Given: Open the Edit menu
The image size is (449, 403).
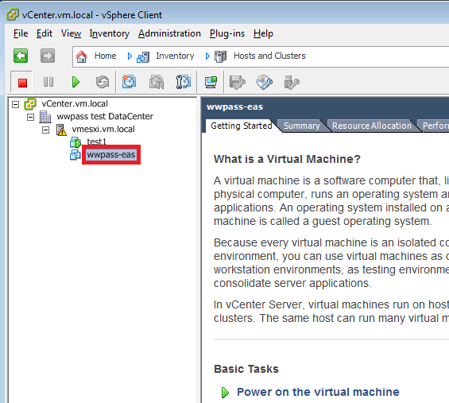Looking at the screenshot, I should point(45,33).
